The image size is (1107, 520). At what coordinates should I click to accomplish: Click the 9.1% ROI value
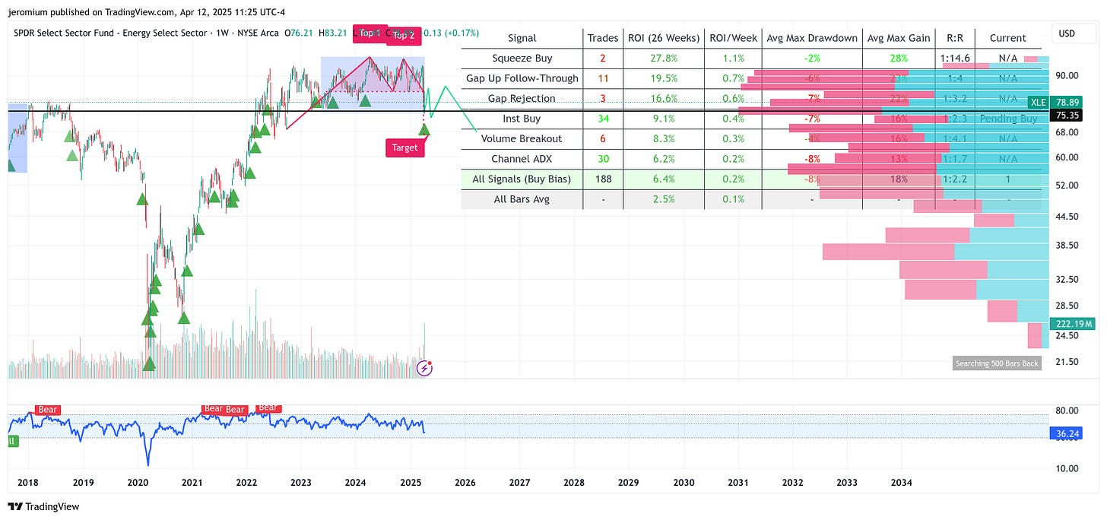(x=662, y=119)
